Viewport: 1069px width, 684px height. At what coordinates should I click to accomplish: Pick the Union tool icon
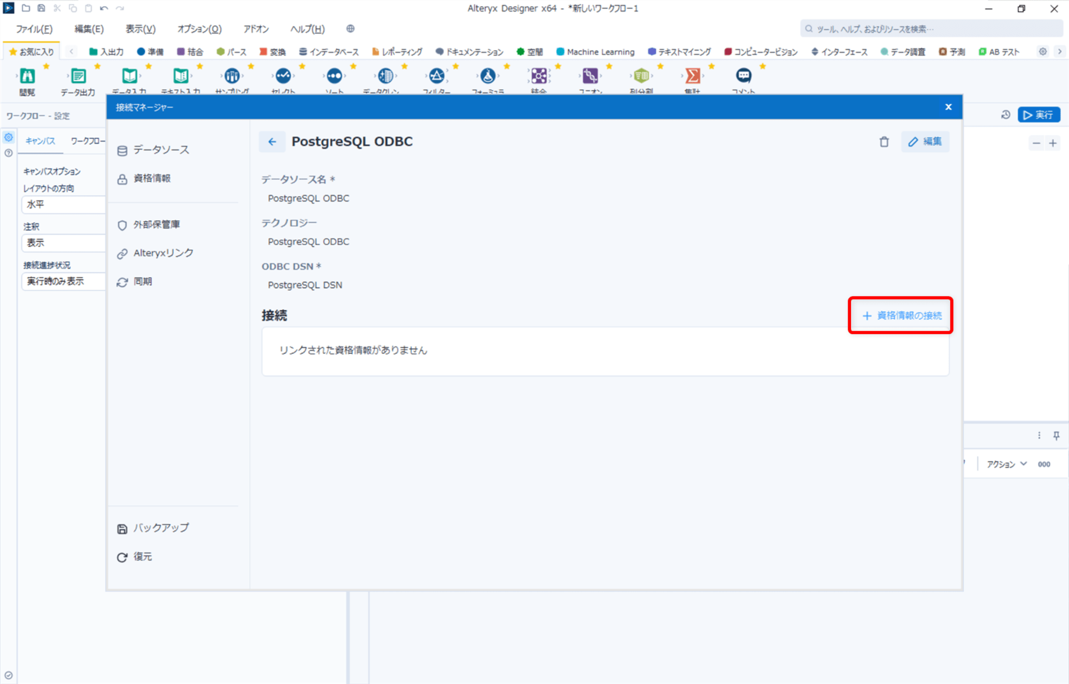pyautogui.click(x=590, y=76)
